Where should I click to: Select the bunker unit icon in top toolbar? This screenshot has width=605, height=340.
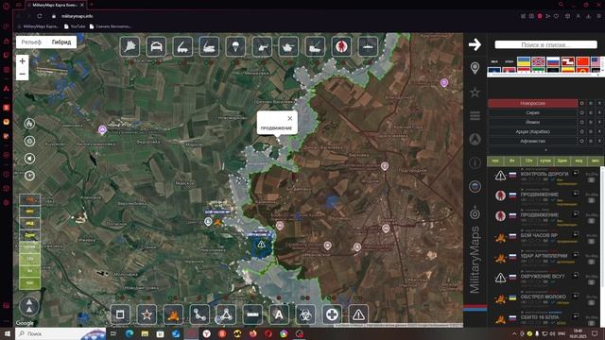click(156, 46)
